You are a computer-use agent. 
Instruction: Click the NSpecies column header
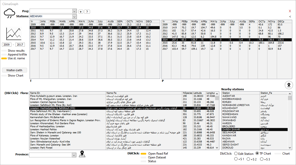tap(187, 93)
